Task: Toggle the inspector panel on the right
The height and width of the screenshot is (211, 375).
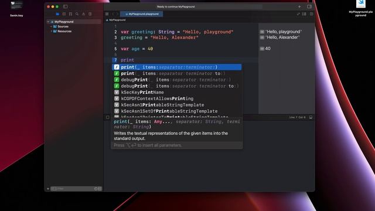Action: [x=309, y=6]
